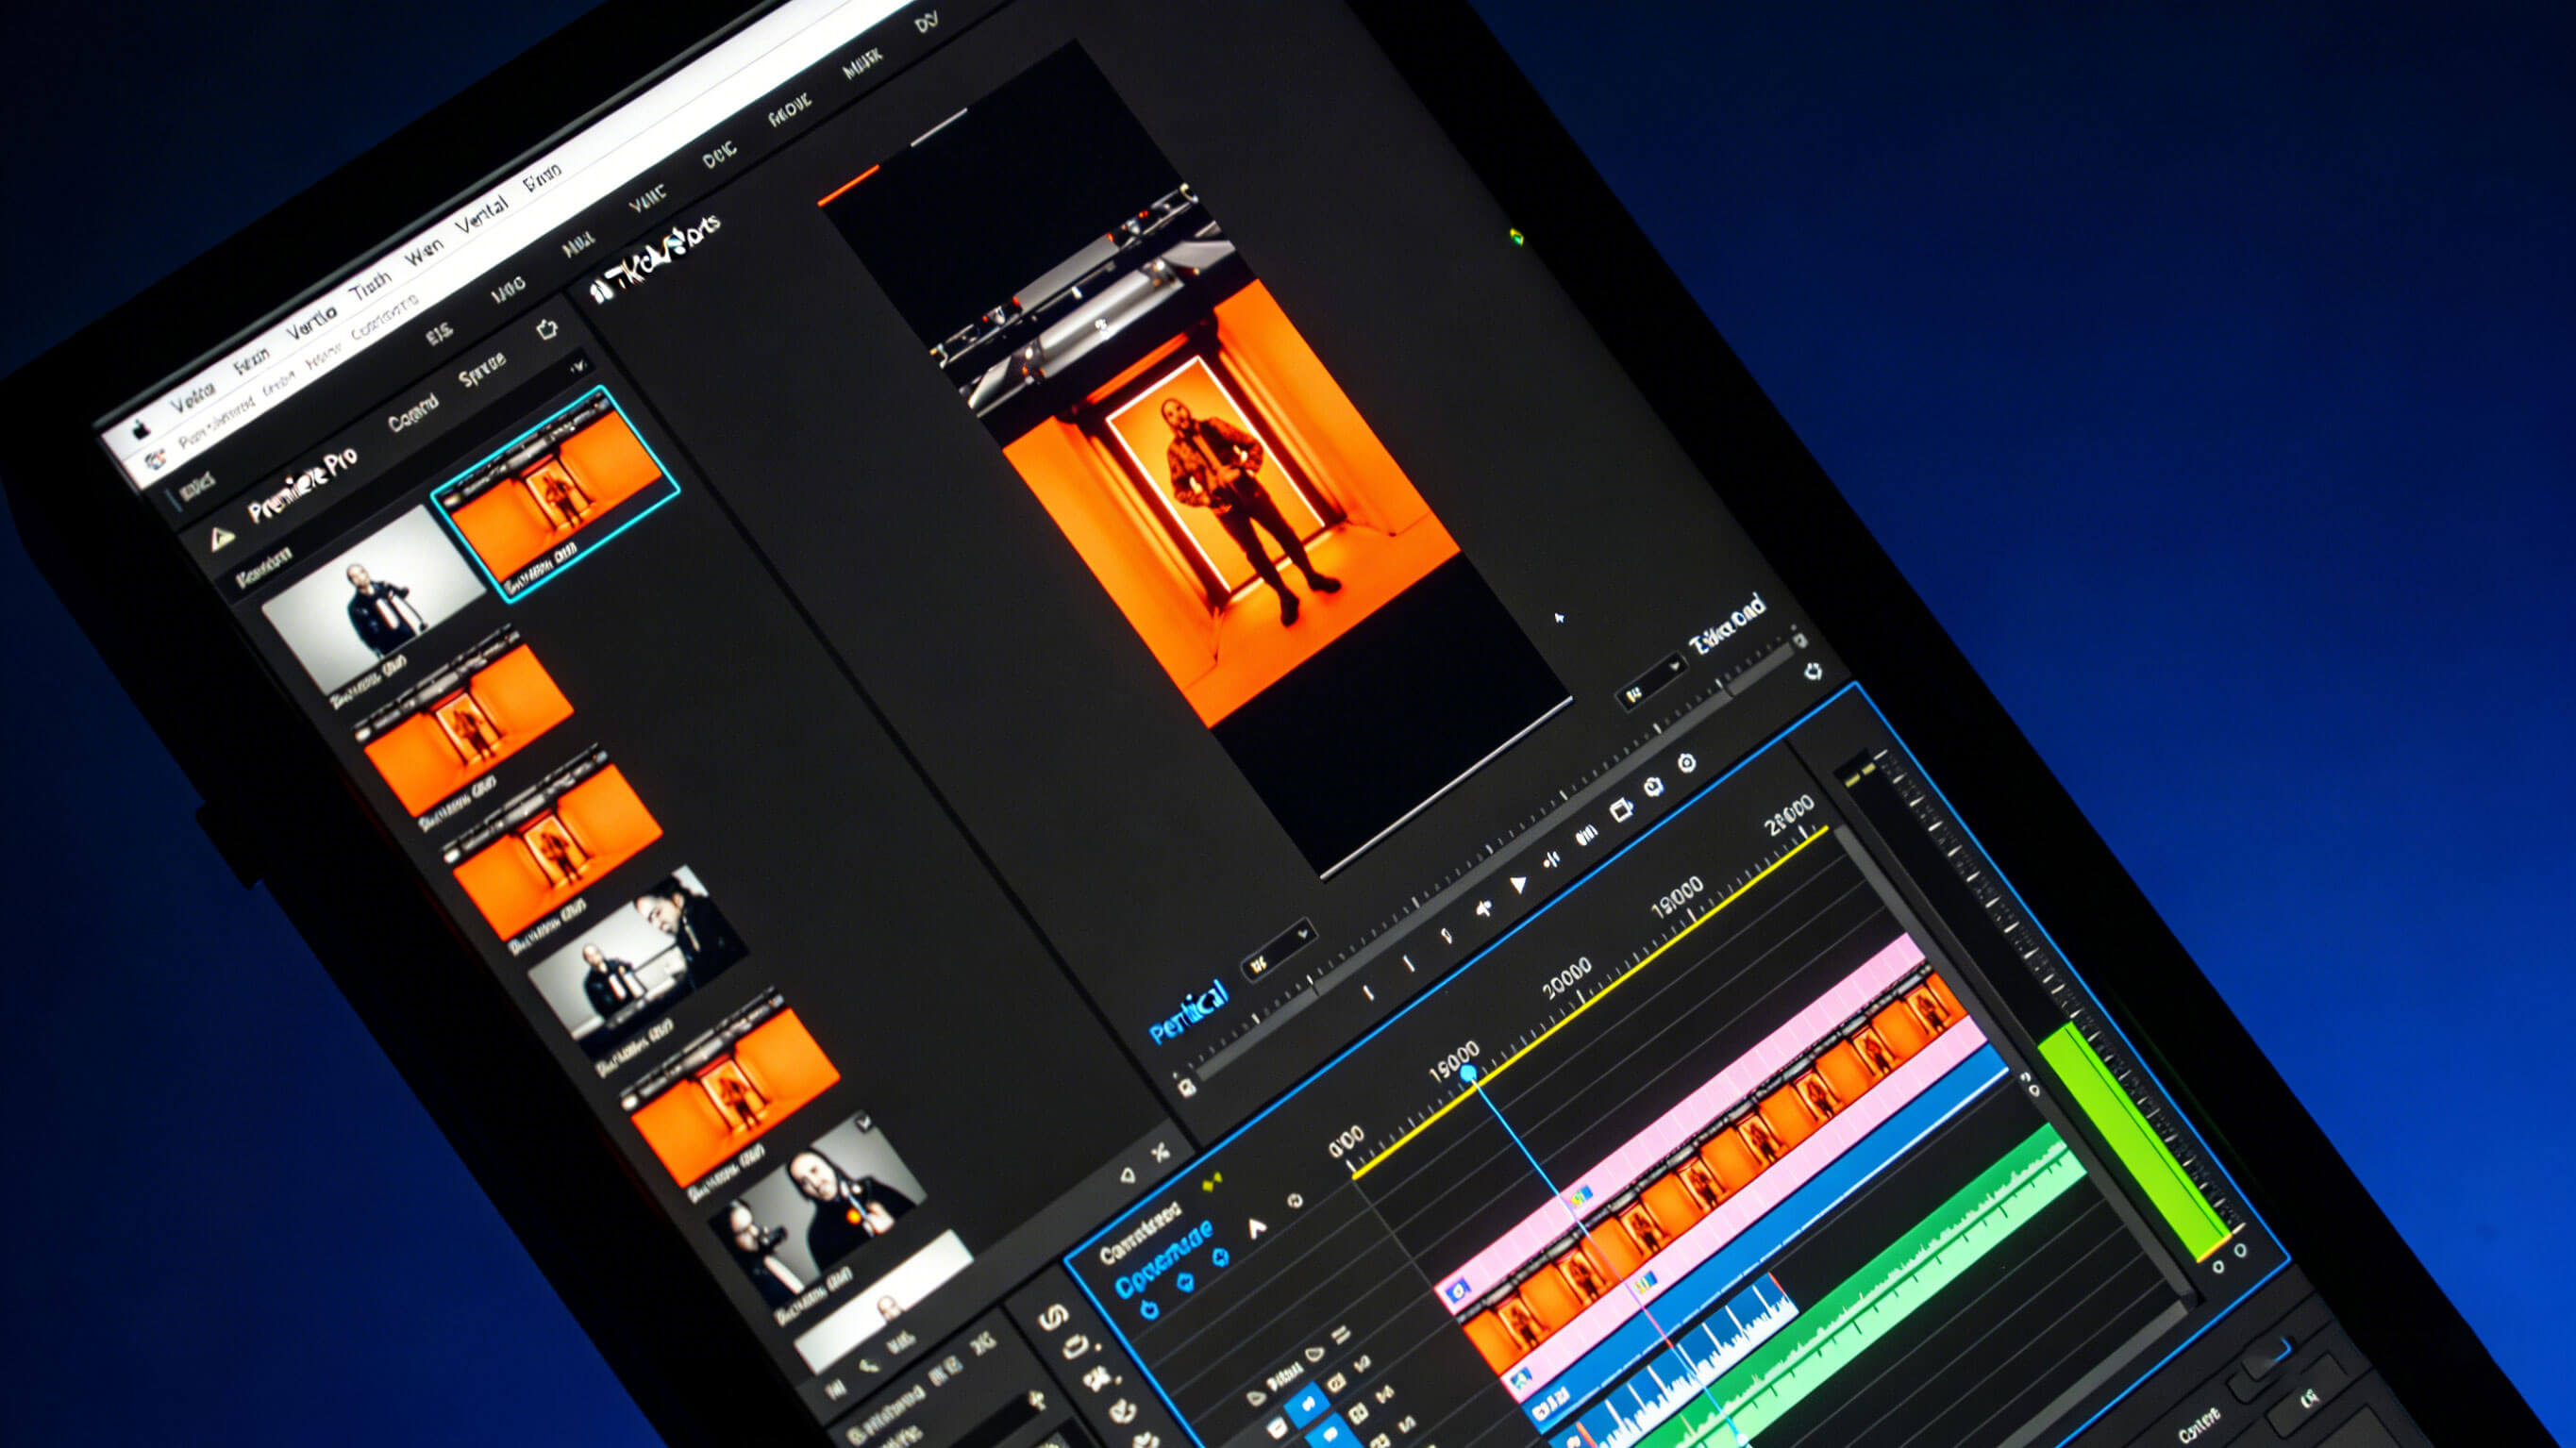Click the selection arrow tool in the timeline header
This screenshot has height=1448, width=2576.
coord(1257,1226)
